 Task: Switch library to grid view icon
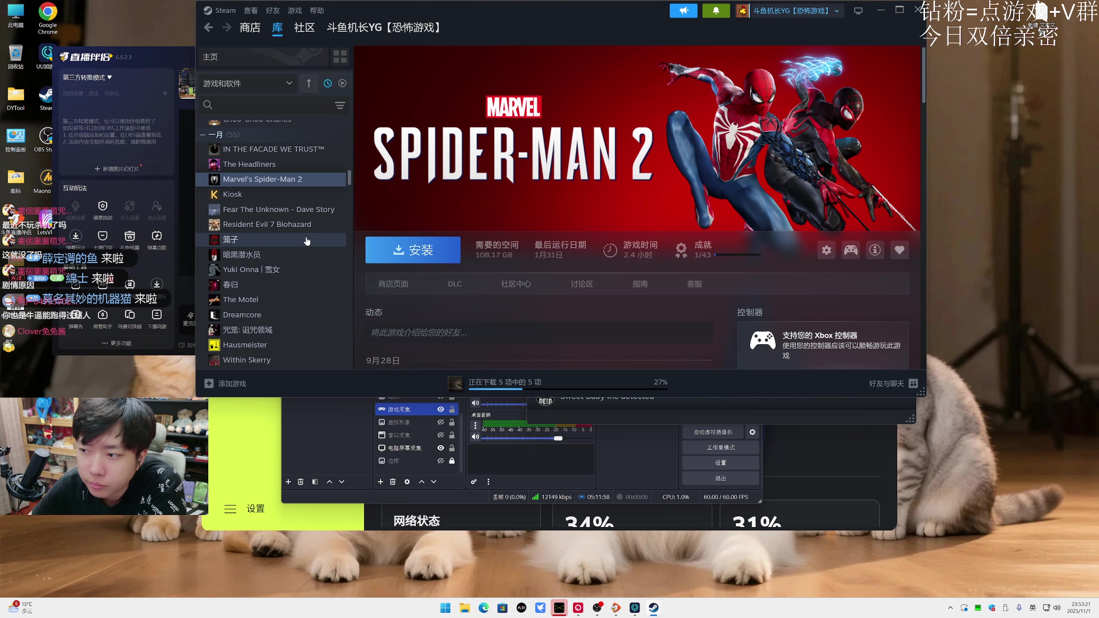[x=340, y=57]
